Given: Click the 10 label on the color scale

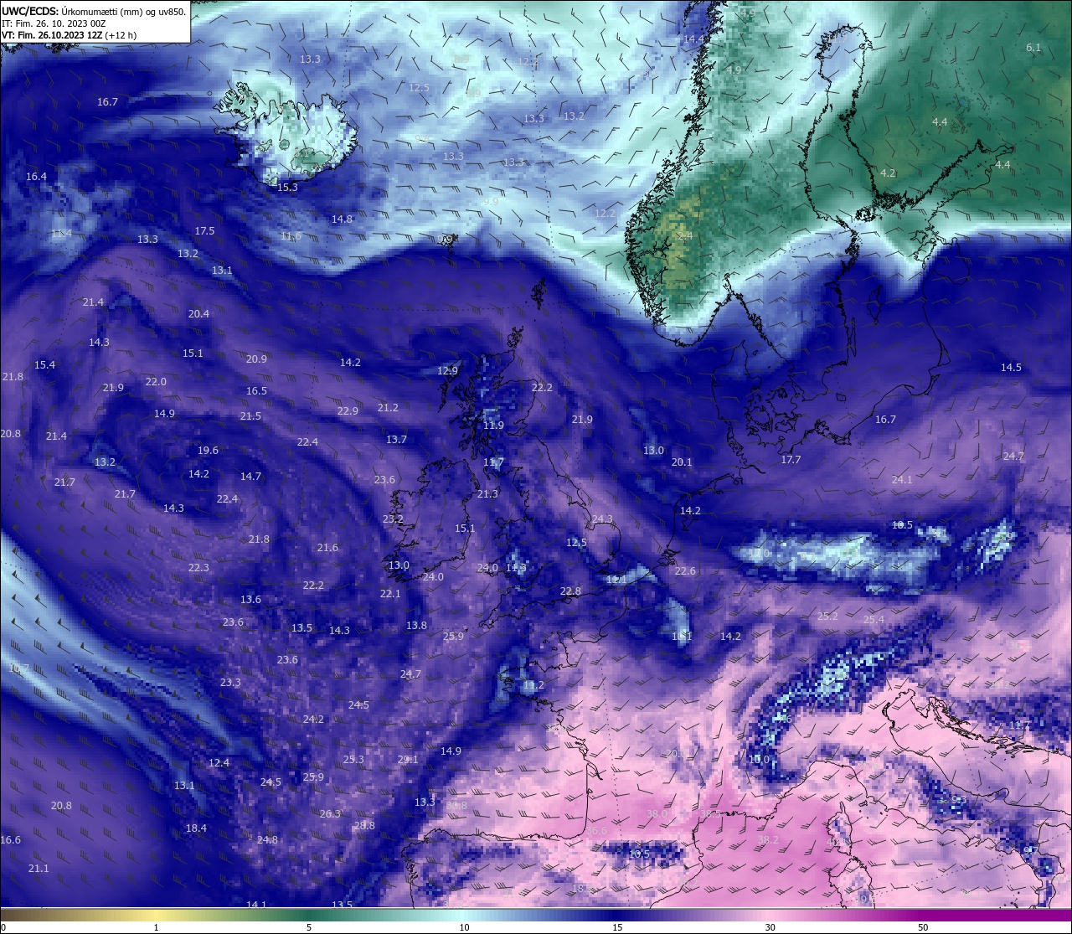Looking at the screenshot, I should (x=464, y=927).
